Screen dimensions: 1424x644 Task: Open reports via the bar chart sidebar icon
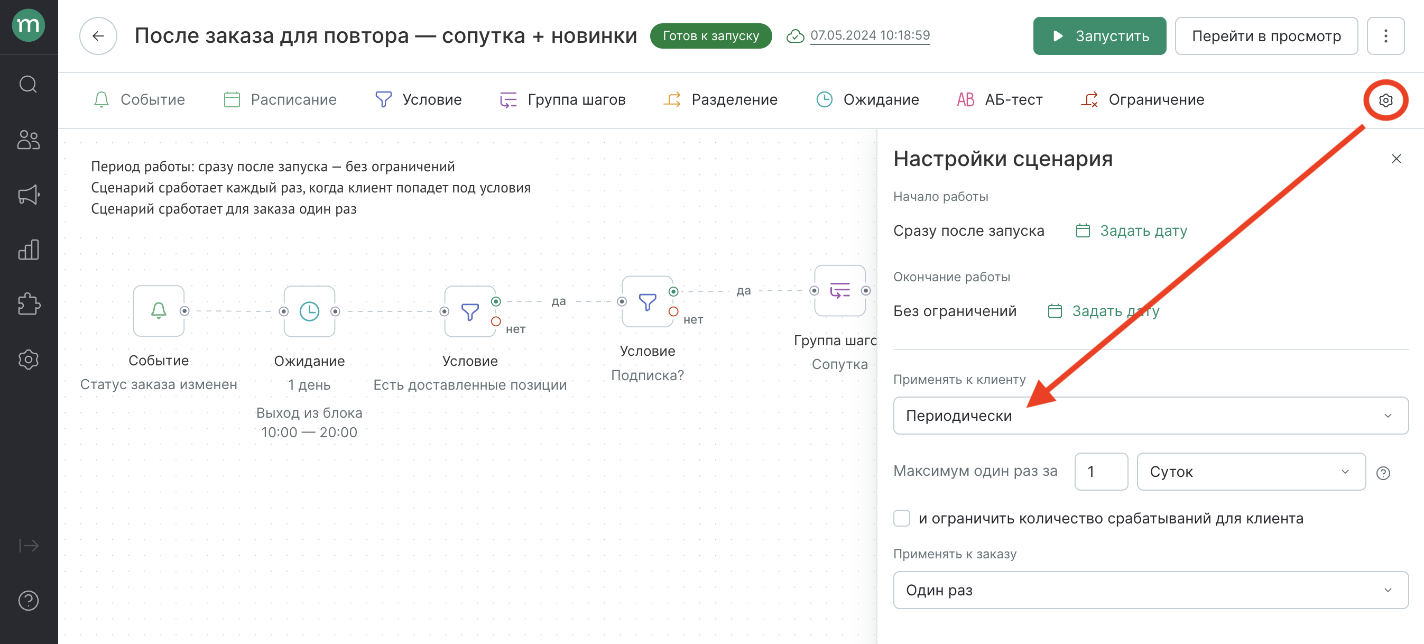click(28, 250)
